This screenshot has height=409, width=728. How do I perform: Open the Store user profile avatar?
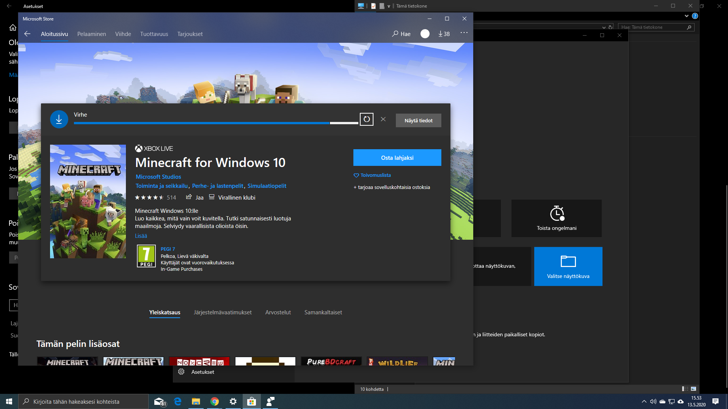[x=425, y=34]
